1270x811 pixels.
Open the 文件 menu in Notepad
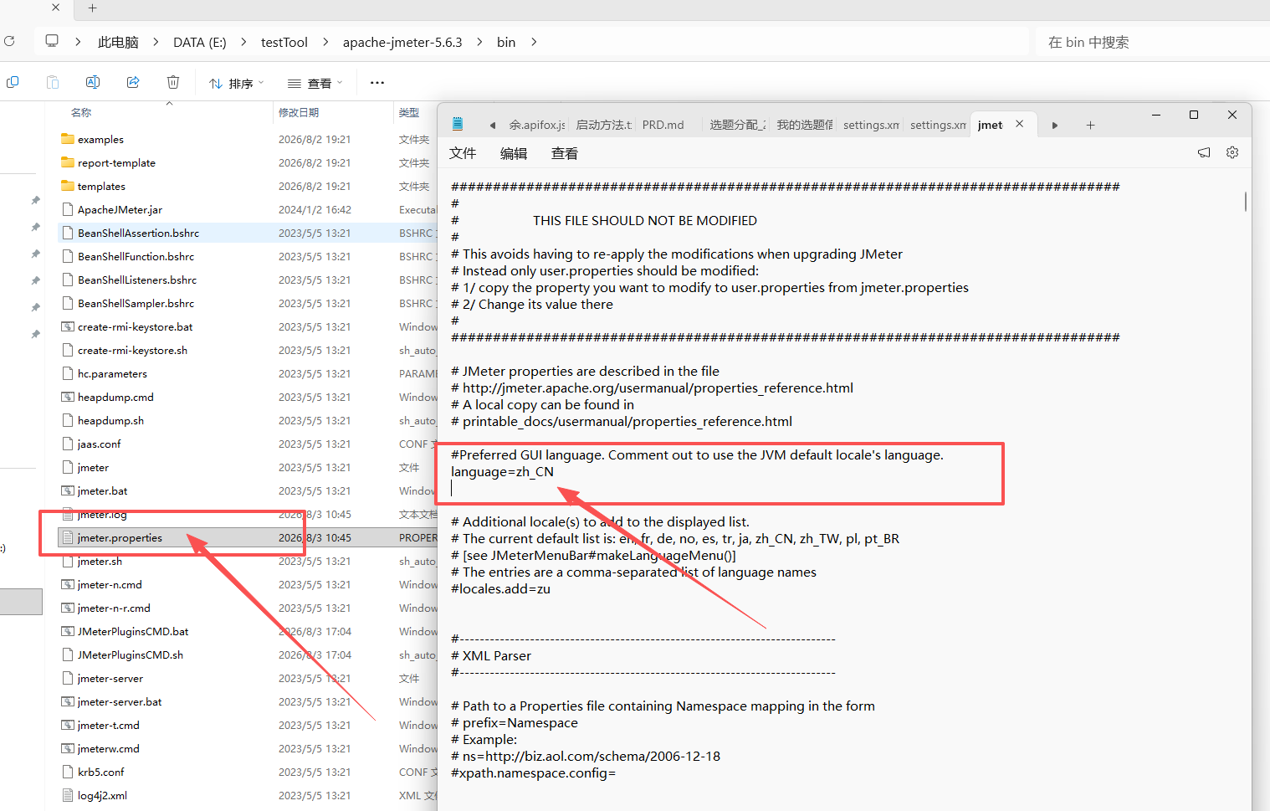click(x=463, y=153)
